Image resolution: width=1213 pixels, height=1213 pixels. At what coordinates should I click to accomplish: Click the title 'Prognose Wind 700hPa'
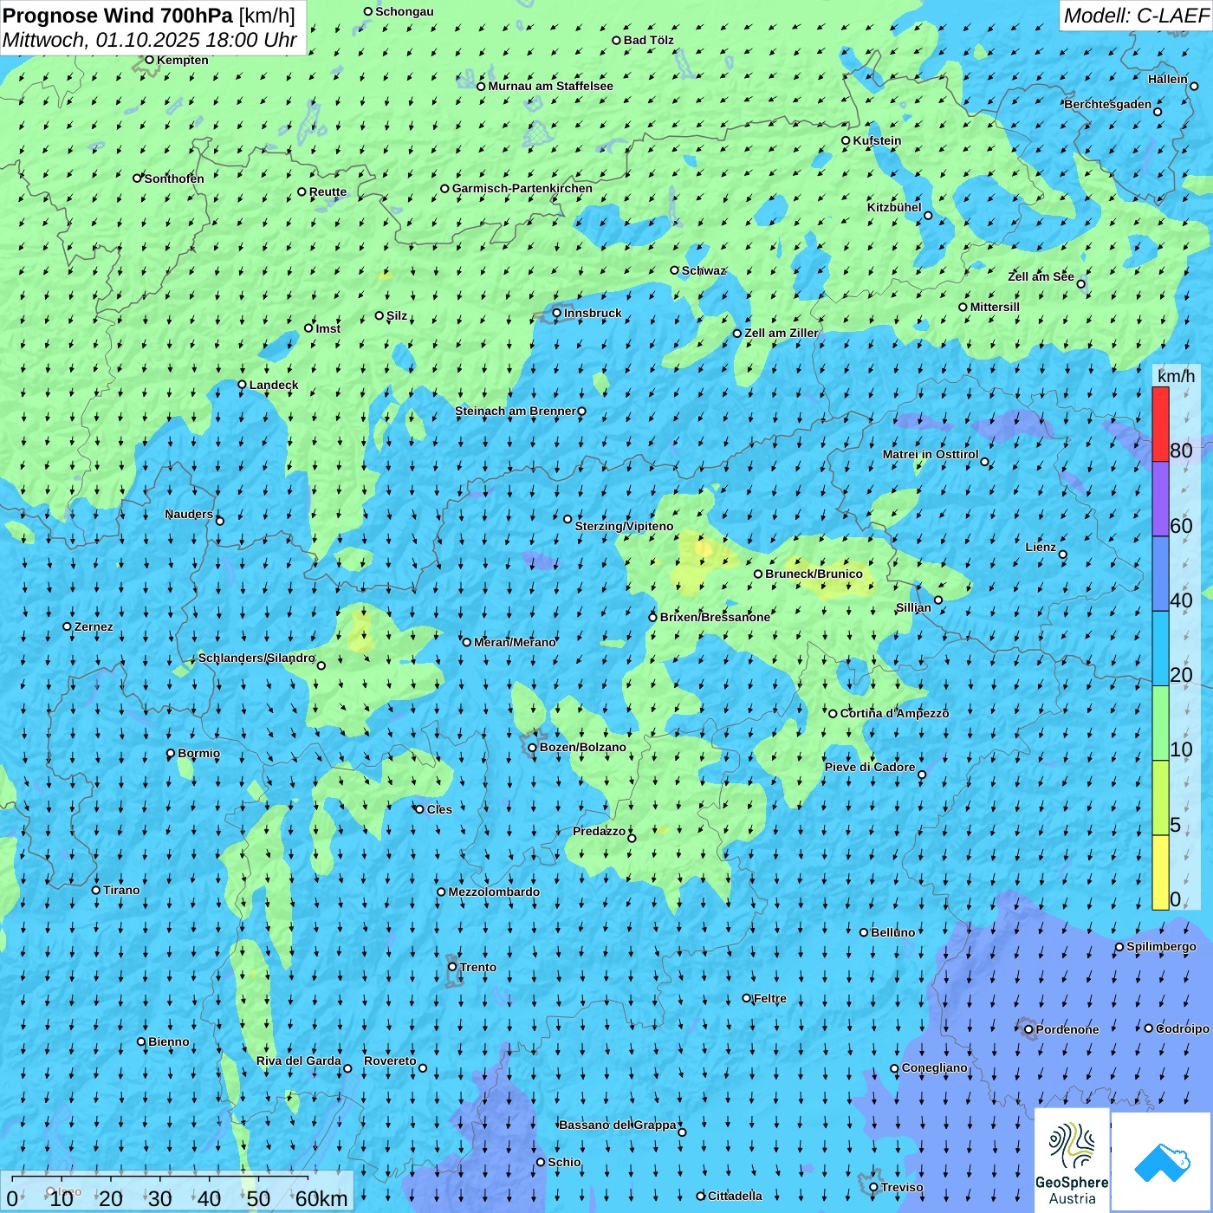118,15
